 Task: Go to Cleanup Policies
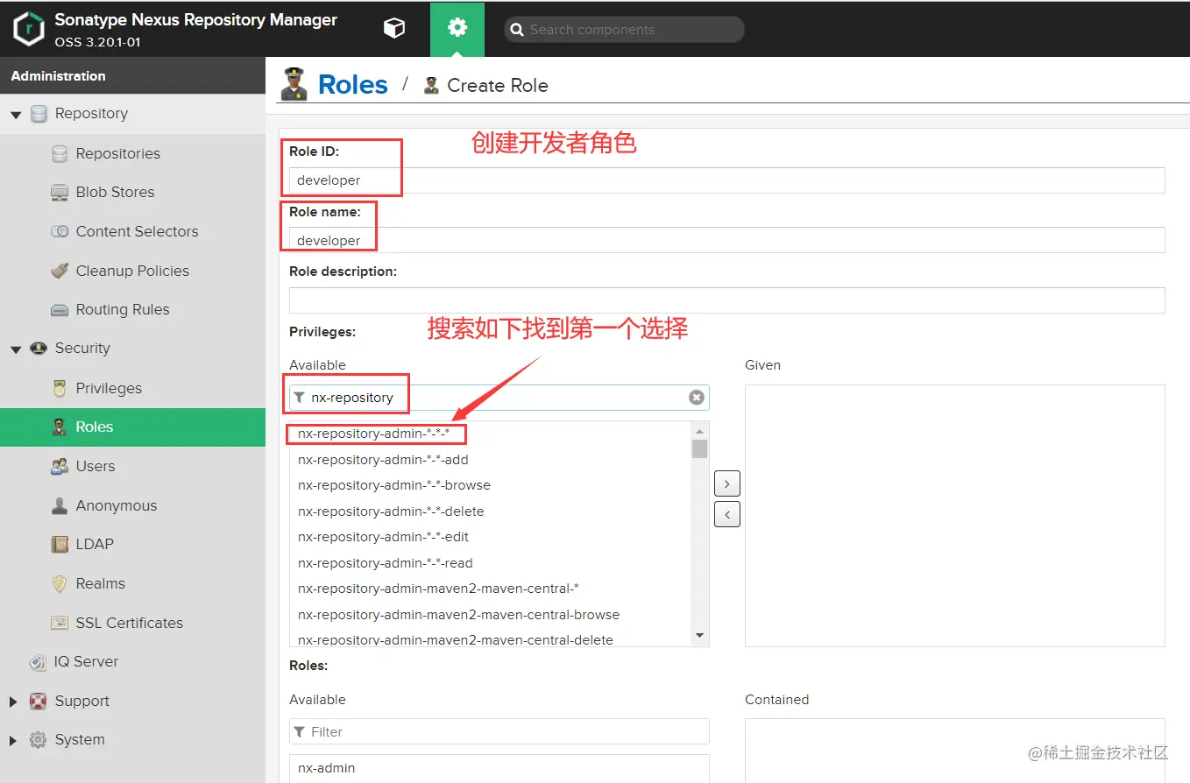(132, 271)
